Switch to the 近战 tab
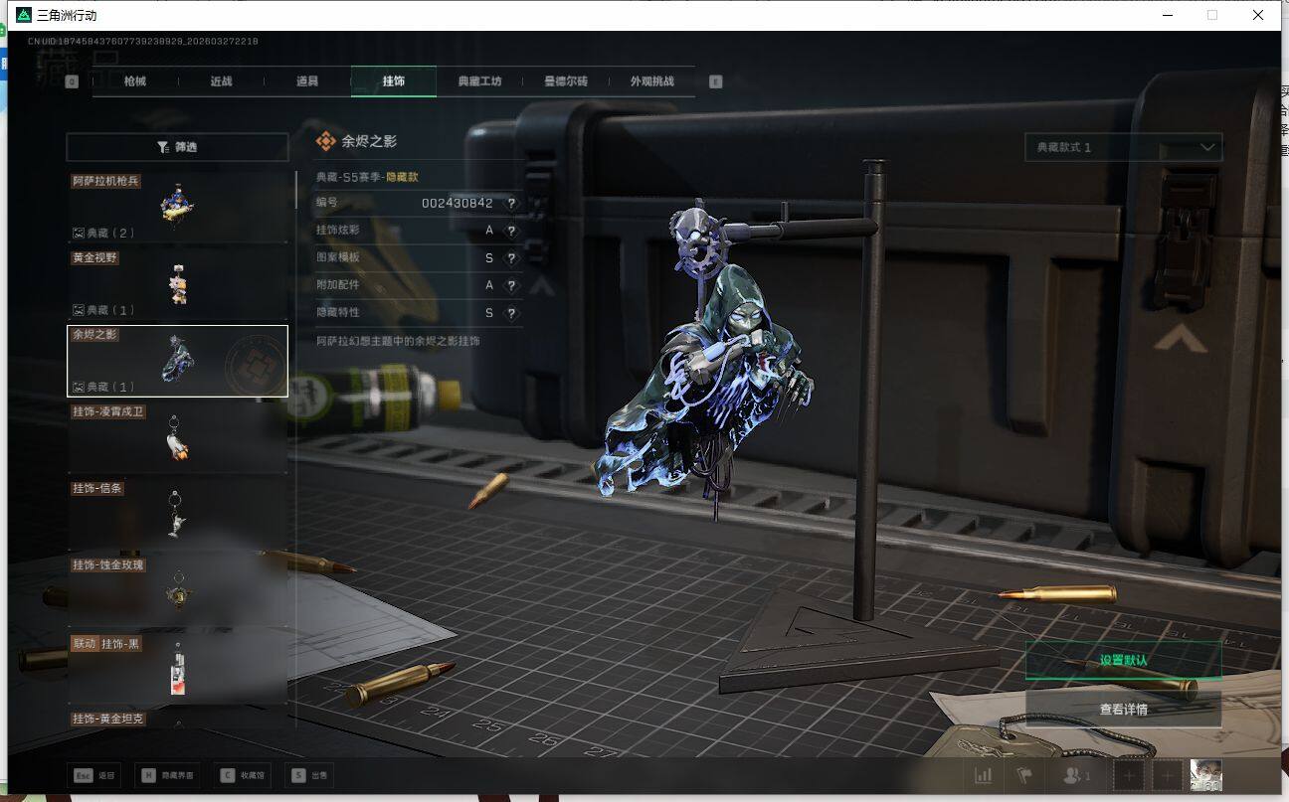 pyautogui.click(x=221, y=81)
